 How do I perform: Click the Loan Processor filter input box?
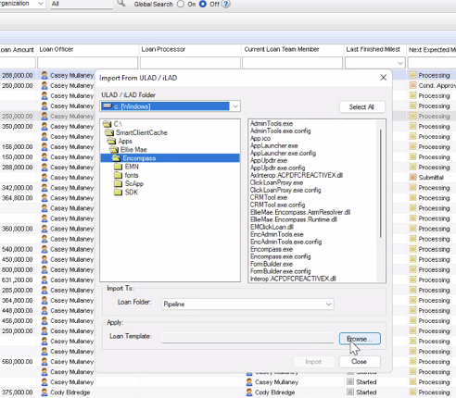tap(190, 63)
